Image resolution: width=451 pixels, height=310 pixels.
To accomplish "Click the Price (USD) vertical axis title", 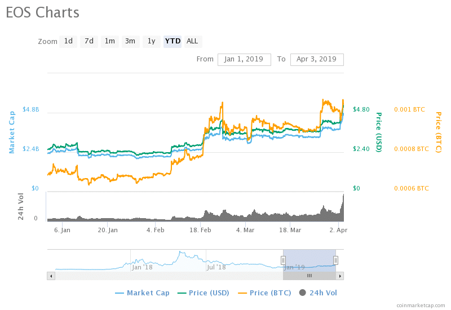I will tap(379, 132).
